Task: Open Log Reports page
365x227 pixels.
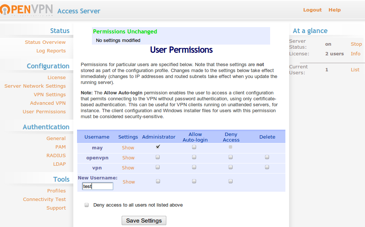Action: (51, 51)
